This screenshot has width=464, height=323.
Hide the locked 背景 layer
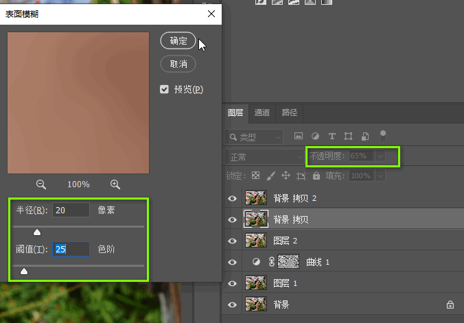pos(232,304)
